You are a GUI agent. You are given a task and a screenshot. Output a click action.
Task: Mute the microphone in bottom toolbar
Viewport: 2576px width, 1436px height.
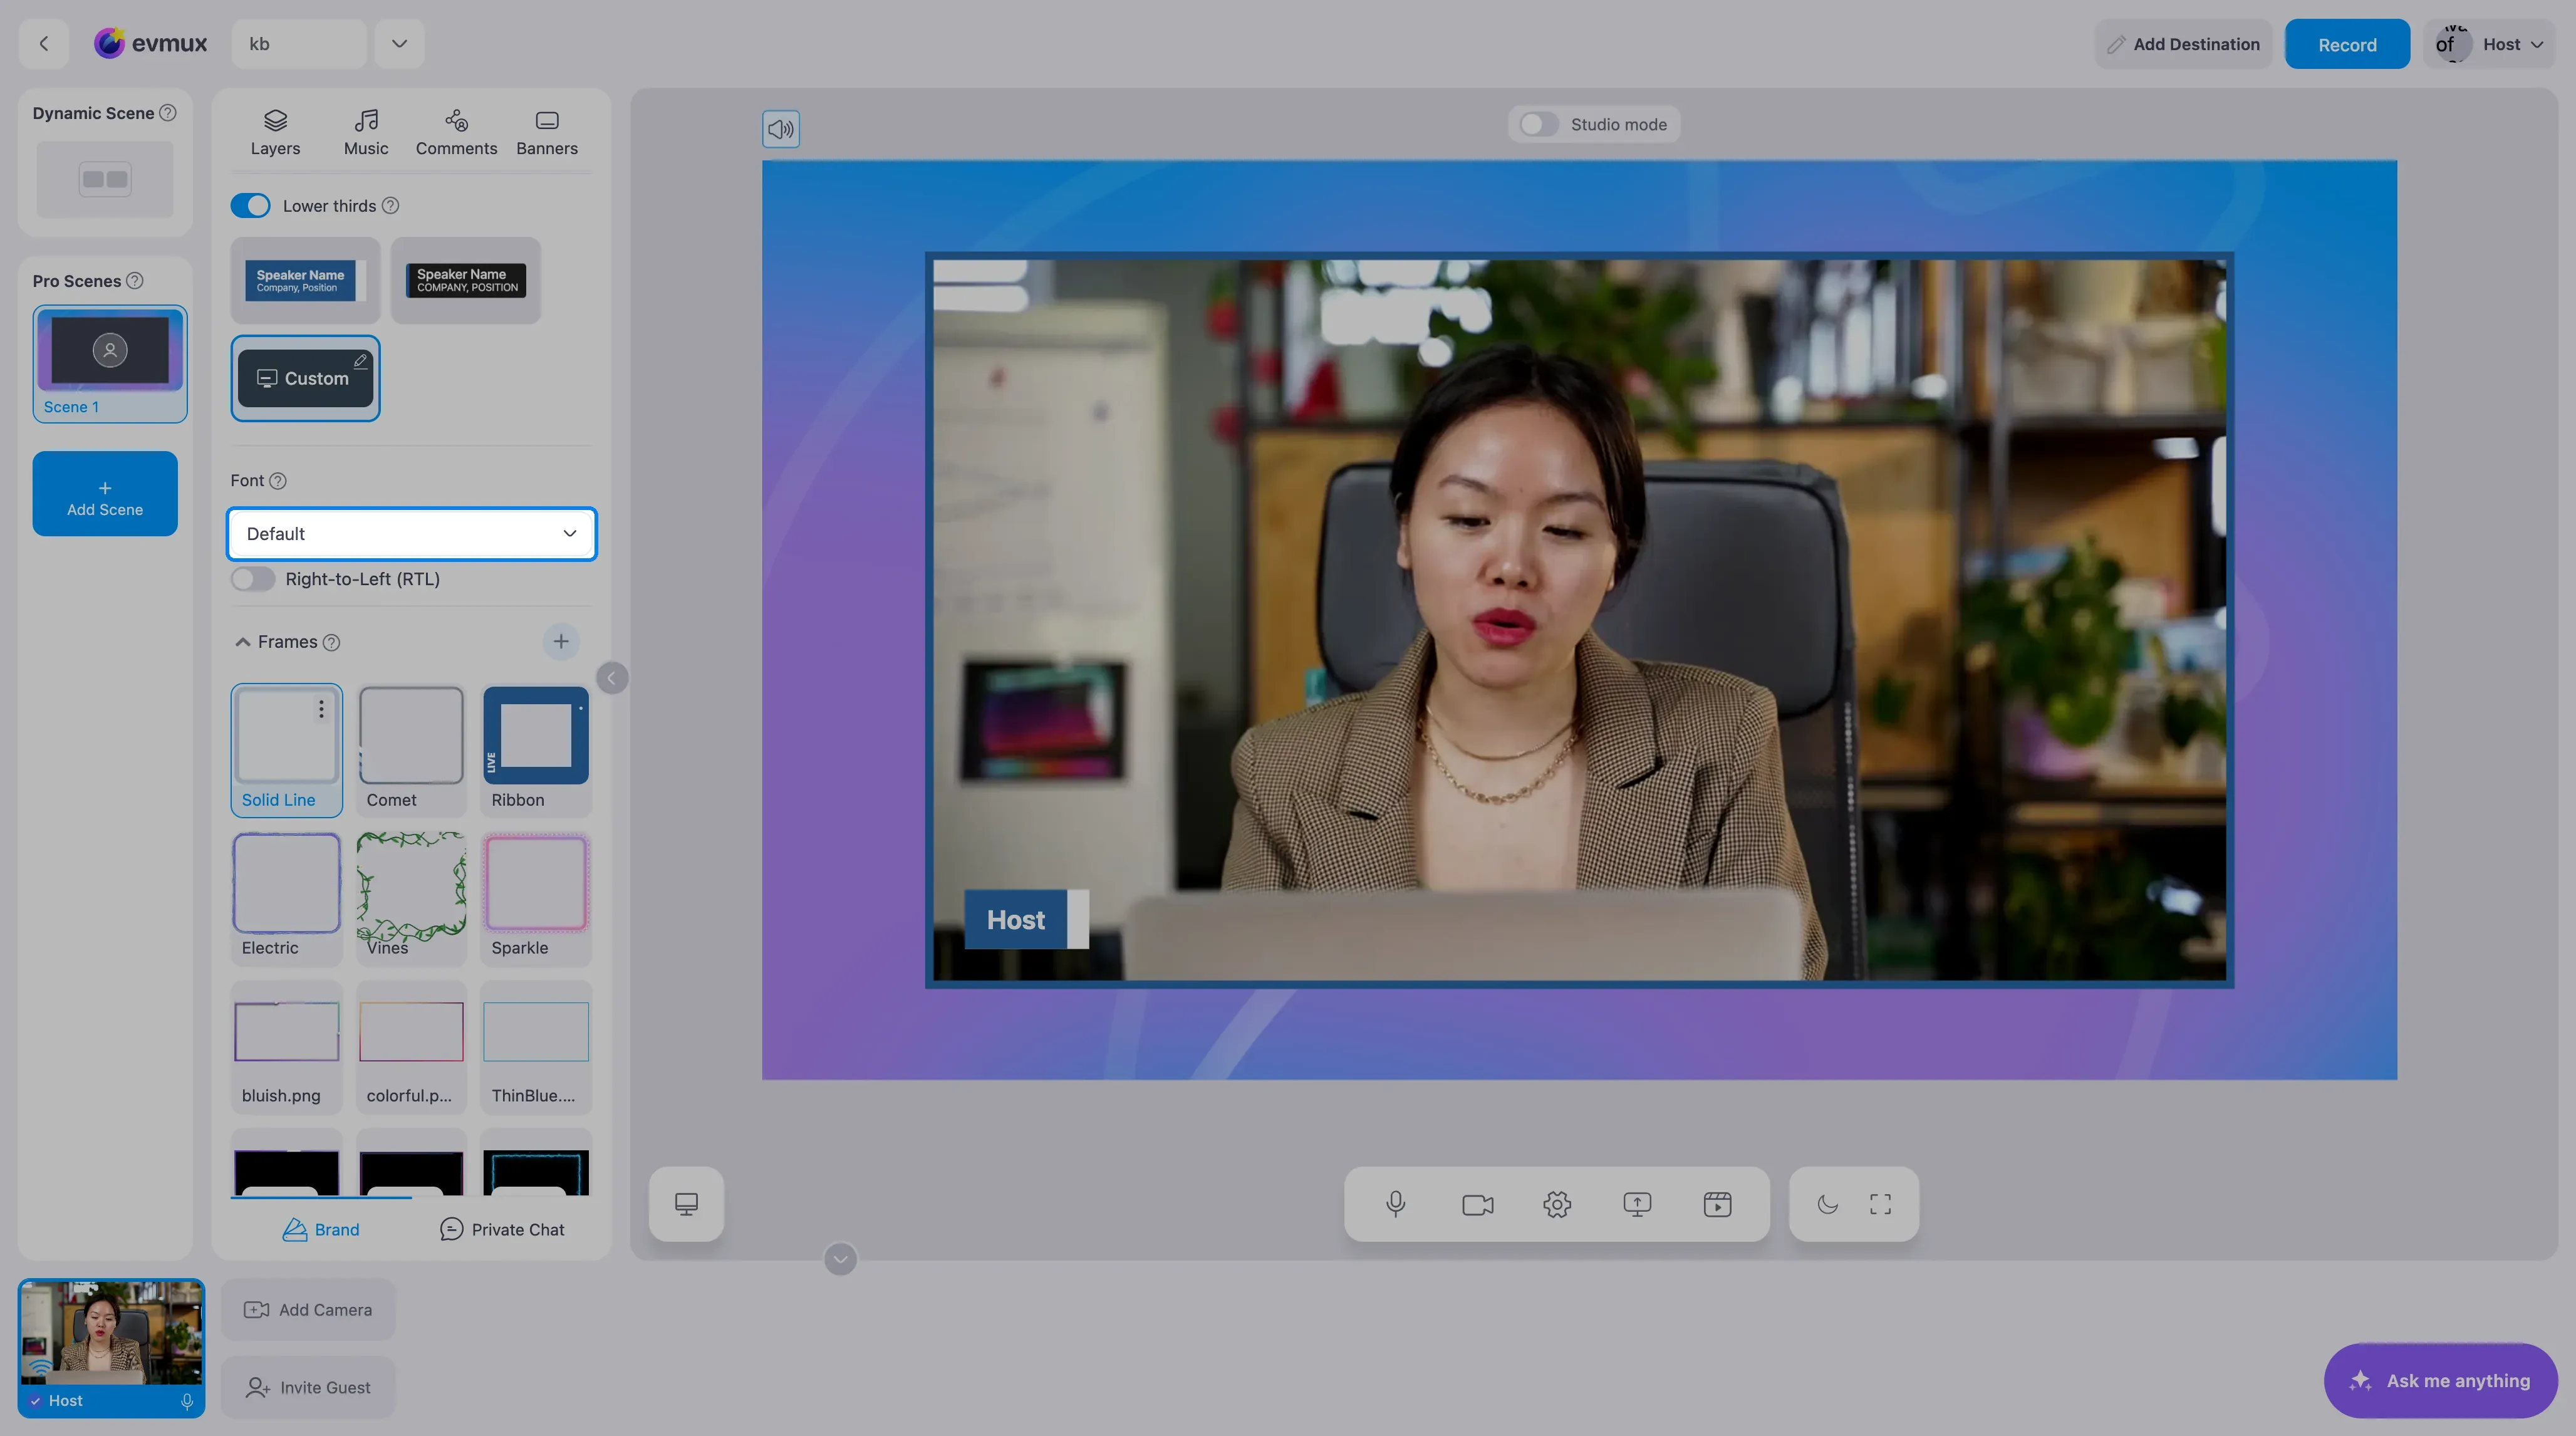coord(1395,1204)
